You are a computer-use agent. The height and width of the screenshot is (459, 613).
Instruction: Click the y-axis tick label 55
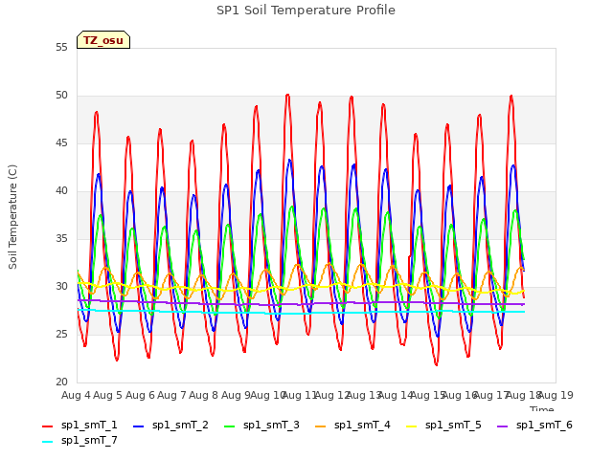point(61,47)
